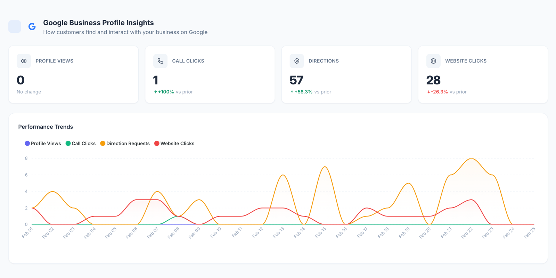This screenshot has height=278, width=556.
Task: Click the red Website Clicks legend dot
Action: coord(157,144)
